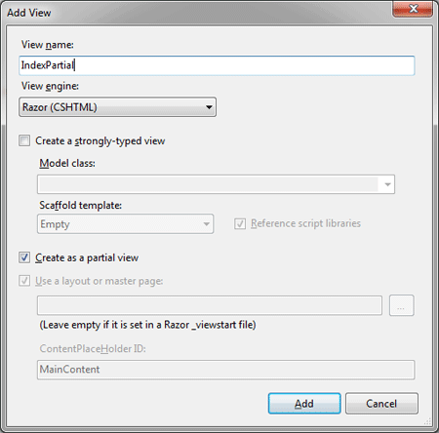The height and width of the screenshot is (433, 439).
Task: Toggle Reference script libraries checkbox
Action: coord(240,223)
